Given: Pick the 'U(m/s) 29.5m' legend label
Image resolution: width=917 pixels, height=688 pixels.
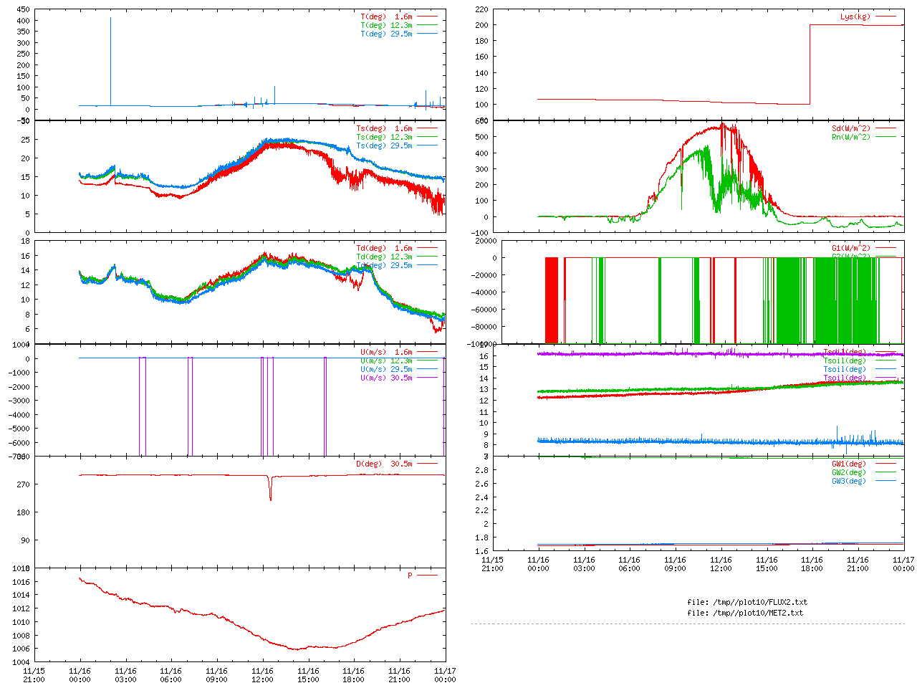Looking at the screenshot, I should pos(387,370).
